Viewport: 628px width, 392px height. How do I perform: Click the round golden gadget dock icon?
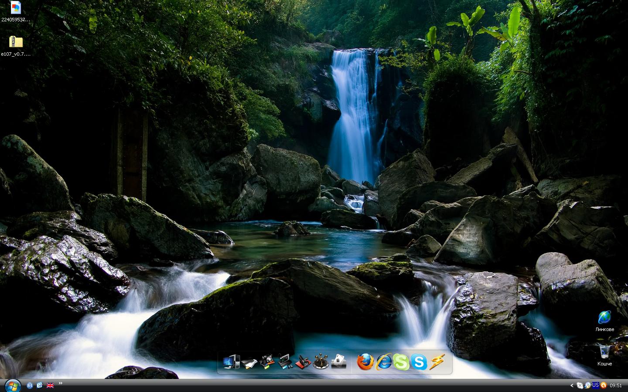(x=321, y=362)
